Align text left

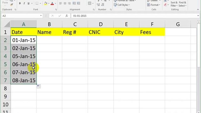(x=61, y=3)
